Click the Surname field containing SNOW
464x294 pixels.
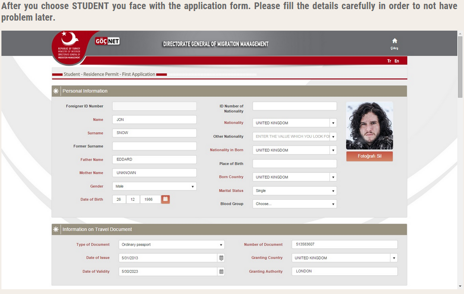(155, 133)
